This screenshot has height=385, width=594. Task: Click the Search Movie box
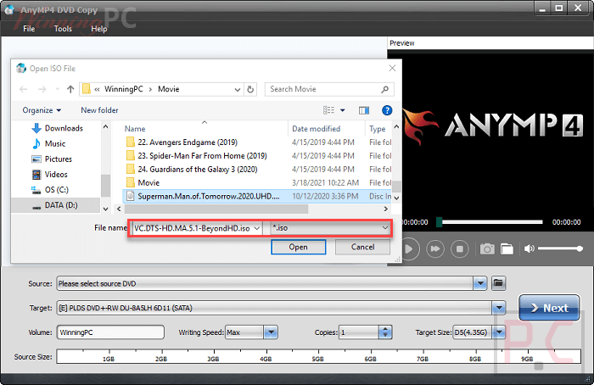click(324, 89)
